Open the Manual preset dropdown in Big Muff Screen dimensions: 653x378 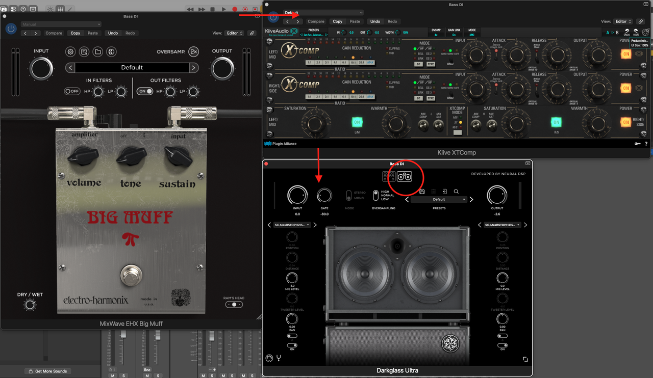61,24
